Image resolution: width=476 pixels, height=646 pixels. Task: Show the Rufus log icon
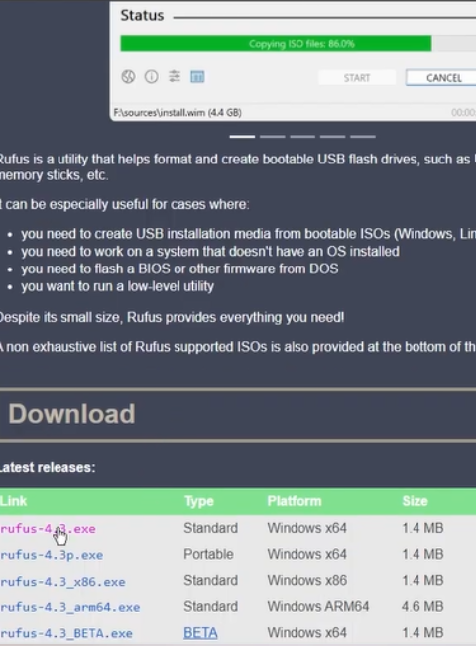[197, 76]
